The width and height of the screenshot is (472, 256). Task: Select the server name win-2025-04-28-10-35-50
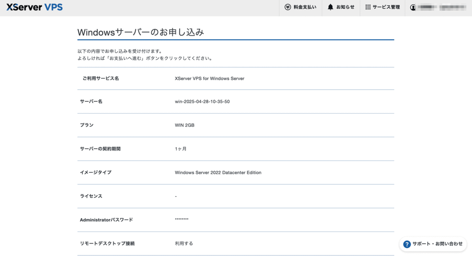pos(202,102)
